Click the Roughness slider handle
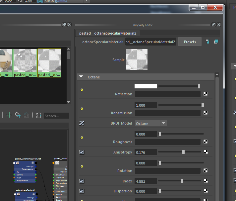The height and width of the screenshot is (201, 236). point(160,134)
